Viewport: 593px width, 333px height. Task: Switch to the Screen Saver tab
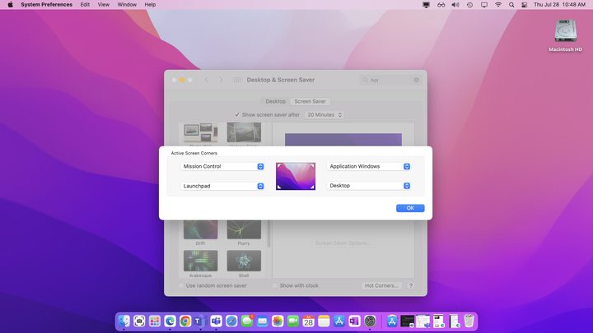(x=311, y=102)
